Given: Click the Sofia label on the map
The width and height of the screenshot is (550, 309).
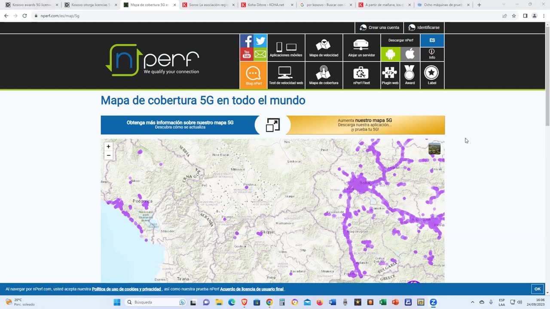Looking at the screenshot, I should (x=364, y=182).
